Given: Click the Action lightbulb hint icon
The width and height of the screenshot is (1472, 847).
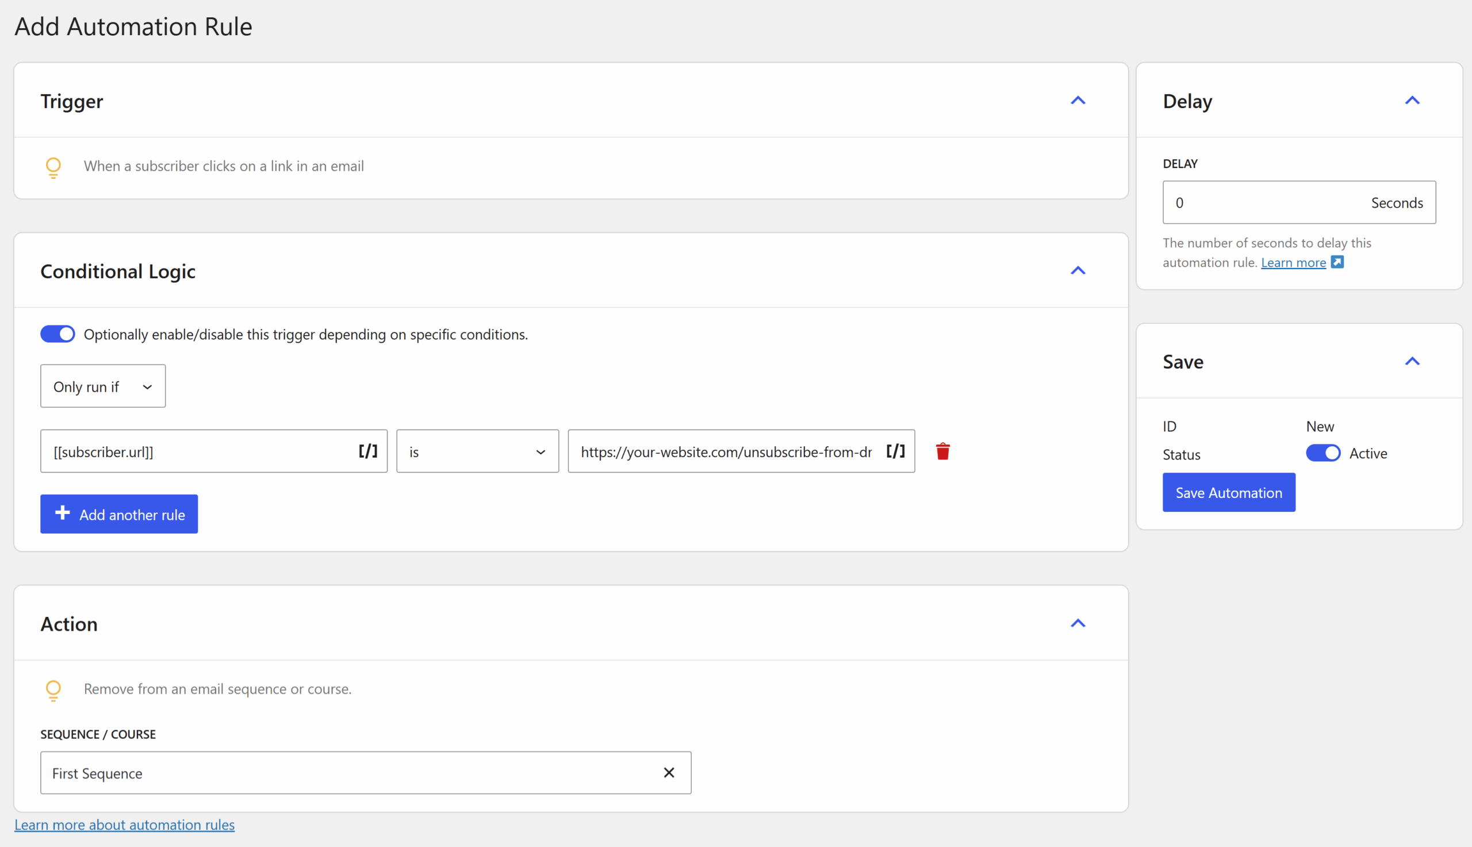Looking at the screenshot, I should tap(53, 690).
